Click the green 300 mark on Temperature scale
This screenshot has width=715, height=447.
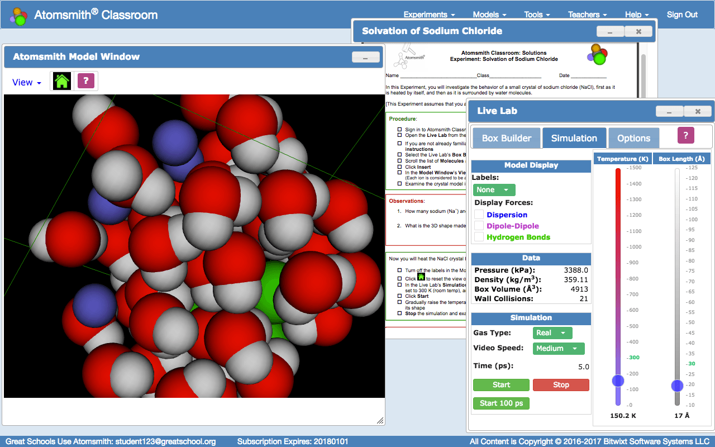(633, 358)
